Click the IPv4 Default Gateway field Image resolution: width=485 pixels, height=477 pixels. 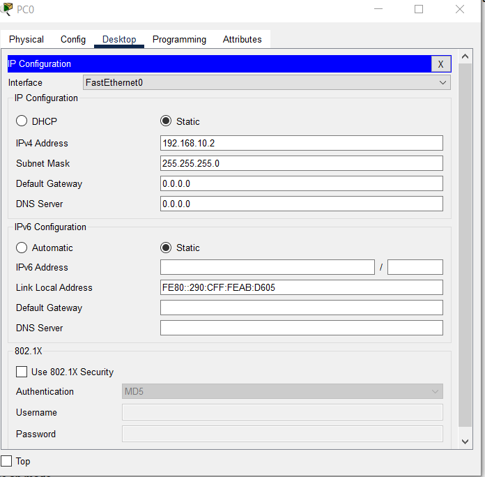click(x=301, y=183)
